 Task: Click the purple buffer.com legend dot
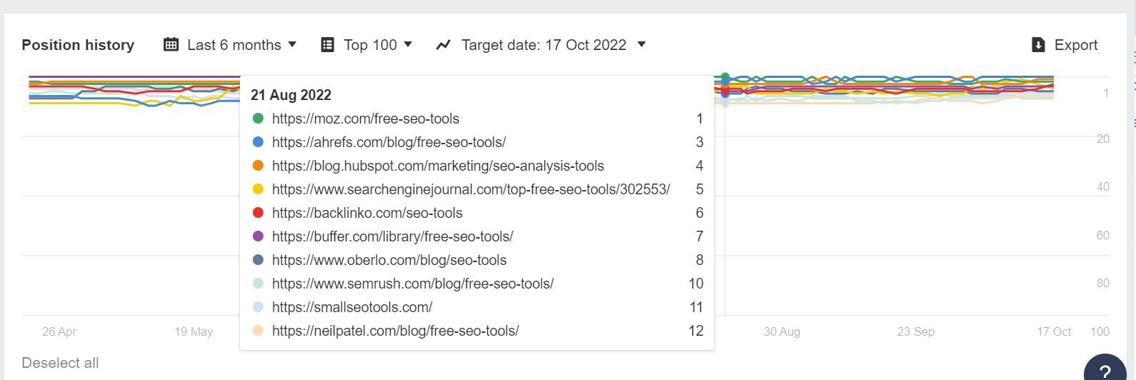click(259, 236)
